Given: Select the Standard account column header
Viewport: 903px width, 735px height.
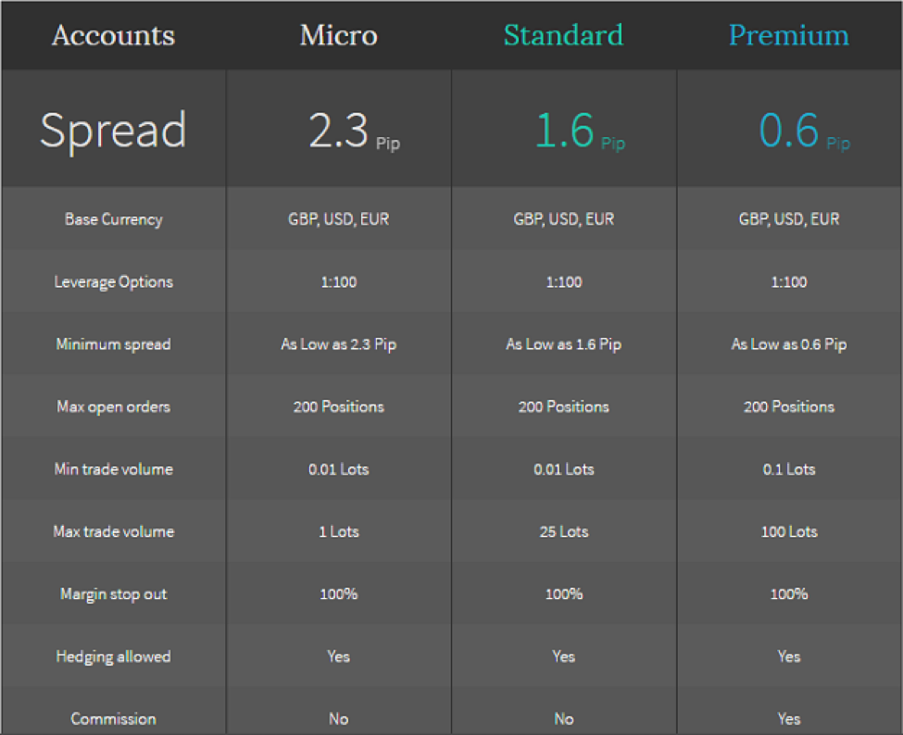Looking at the screenshot, I should (564, 35).
